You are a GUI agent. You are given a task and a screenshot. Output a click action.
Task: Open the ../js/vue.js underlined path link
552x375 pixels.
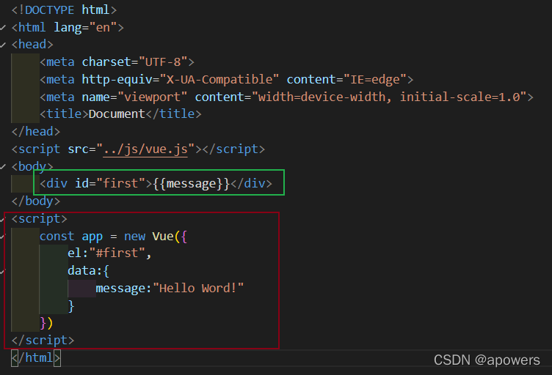tap(145, 149)
